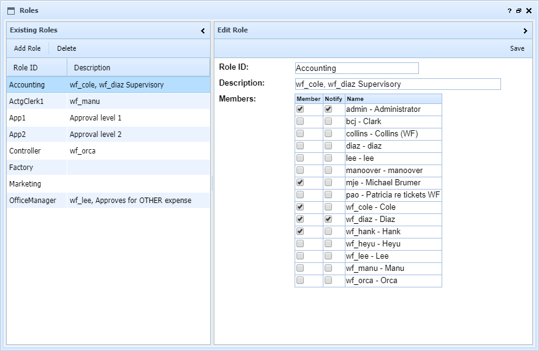The image size is (539, 351).
Task: Uncheck Member checkbox for admin - Administrator
Action: pos(300,109)
